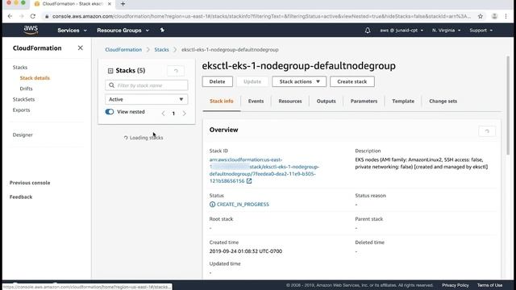This screenshot has height=290, width=516.
Task: Open the notifications bell
Action: 368,31
